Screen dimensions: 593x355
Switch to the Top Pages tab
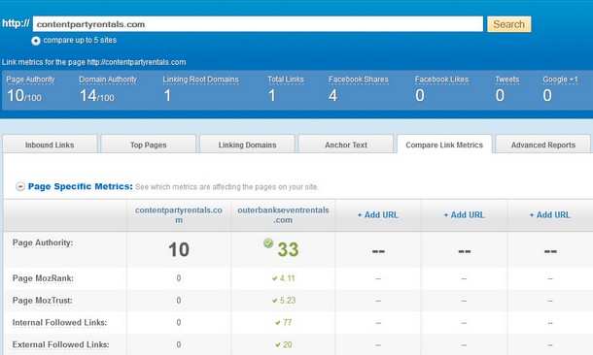tap(148, 145)
